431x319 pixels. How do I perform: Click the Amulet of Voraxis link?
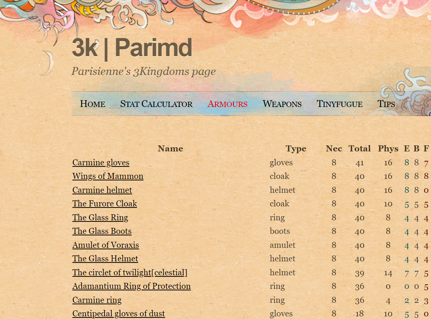point(106,245)
